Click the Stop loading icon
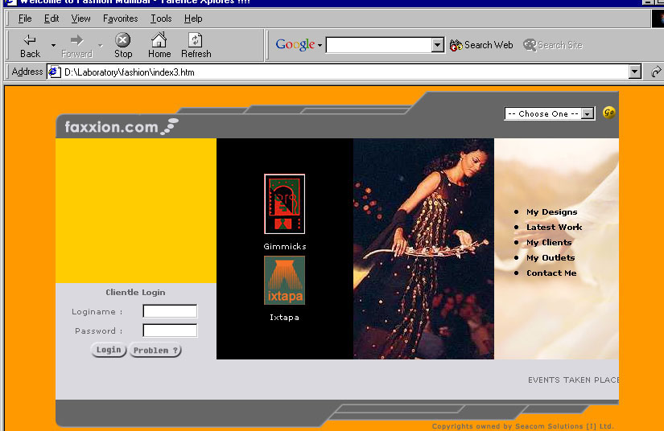This screenshot has width=664, height=431. 123,40
